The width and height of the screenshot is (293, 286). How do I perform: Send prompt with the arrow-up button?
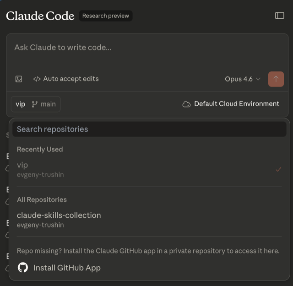coord(276,79)
